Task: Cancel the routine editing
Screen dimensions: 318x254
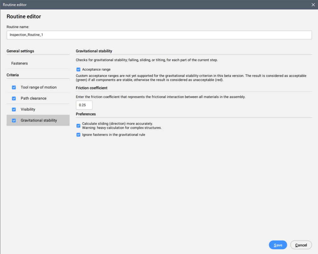Action: 301,245
